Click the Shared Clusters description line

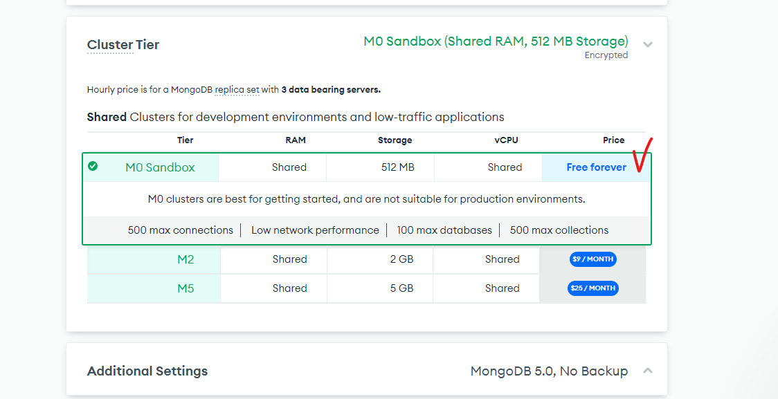click(x=296, y=118)
